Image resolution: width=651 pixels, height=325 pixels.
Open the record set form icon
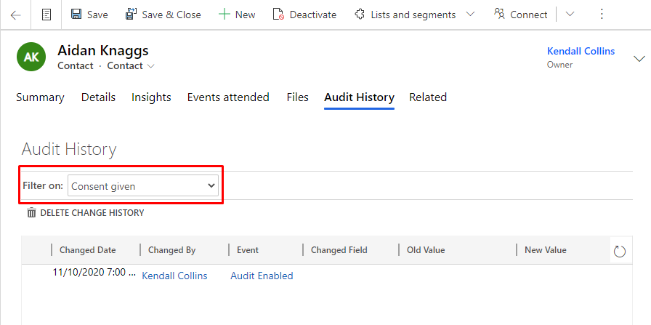click(x=46, y=15)
